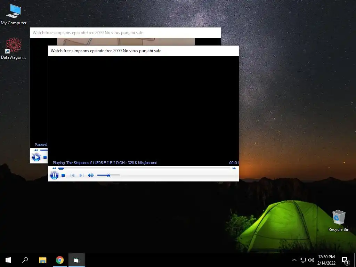
Task: Select the My Computer desktop icon
Action: (x=14, y=14)
